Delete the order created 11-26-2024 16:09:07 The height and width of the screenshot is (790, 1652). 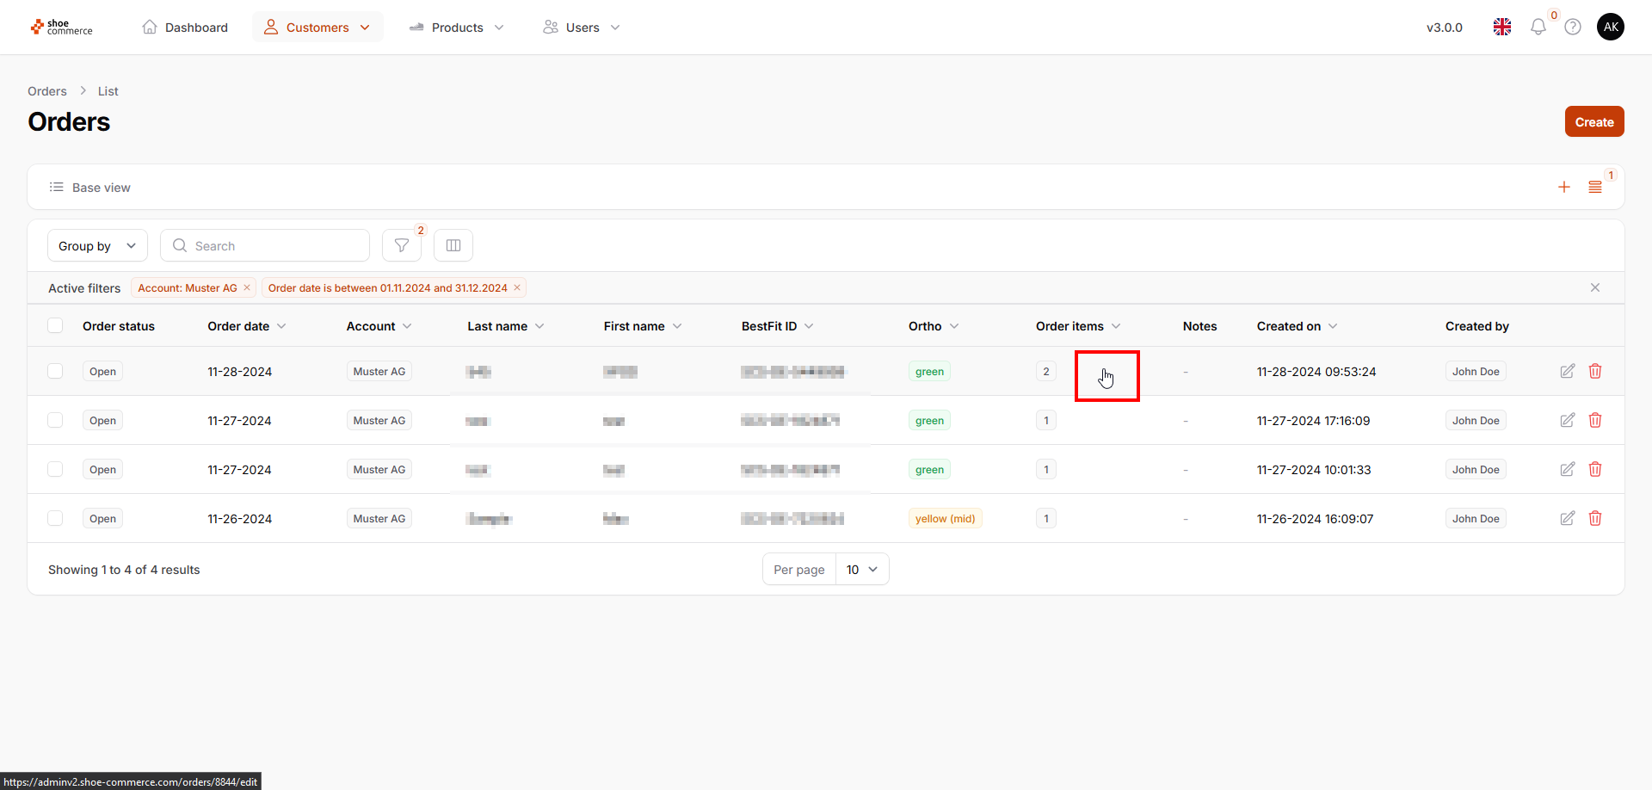[1595, 519]
